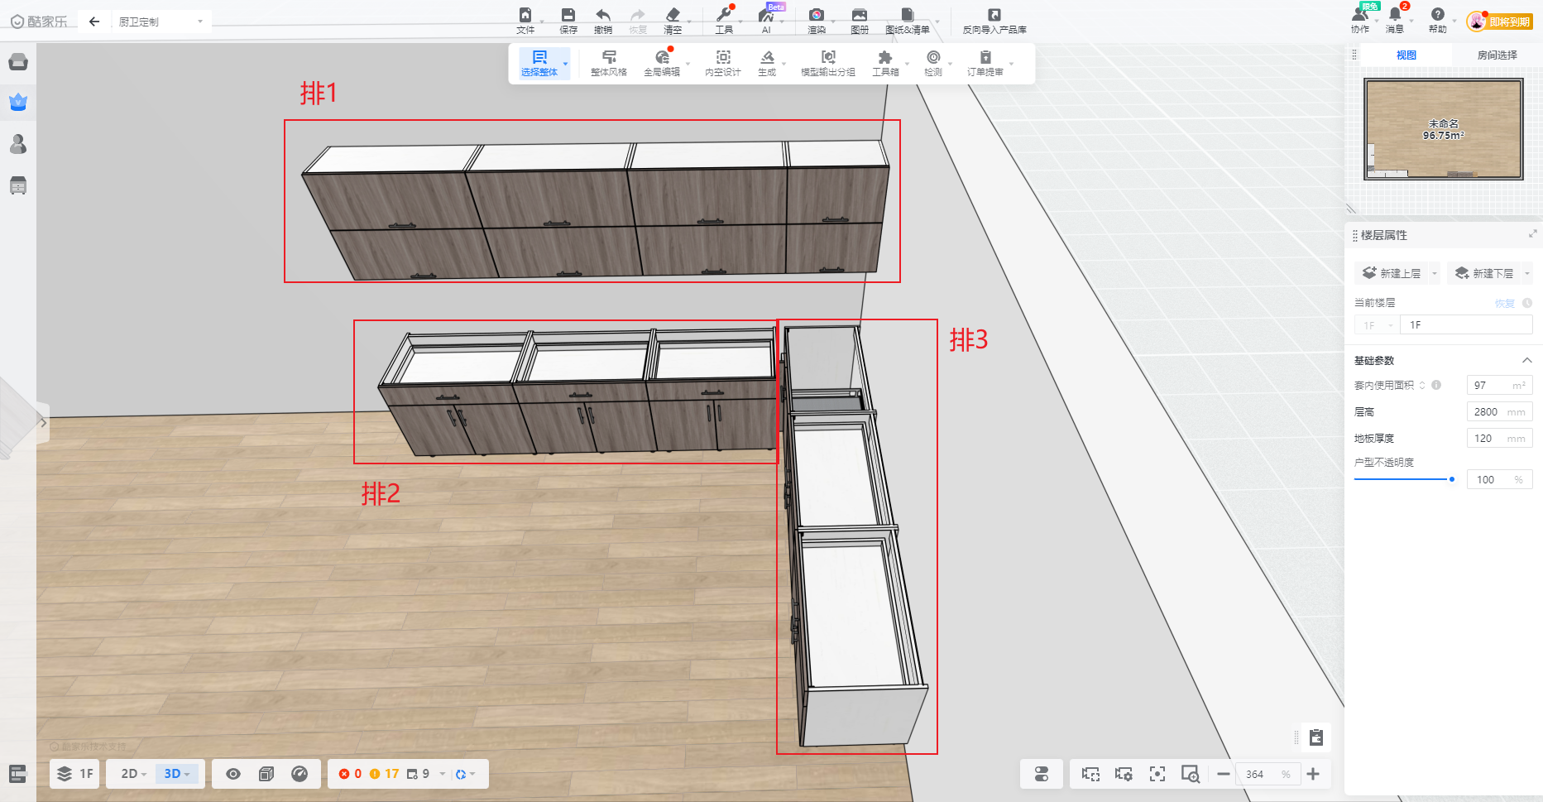Adjust the 户型不透明度 opacity slider handle
This screenshot has height=802, width=1543.
1452,479
